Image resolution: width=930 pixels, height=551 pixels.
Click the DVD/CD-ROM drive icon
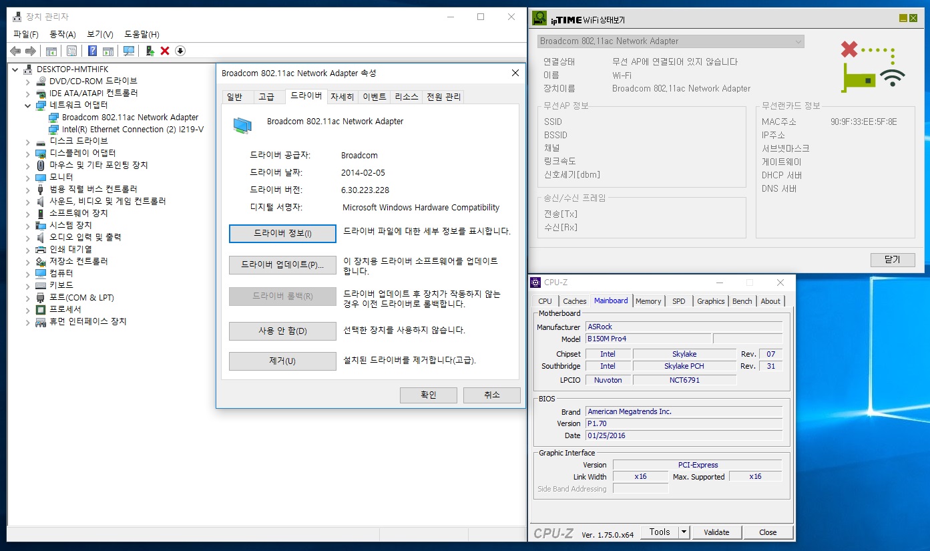(x=41, y=81)
